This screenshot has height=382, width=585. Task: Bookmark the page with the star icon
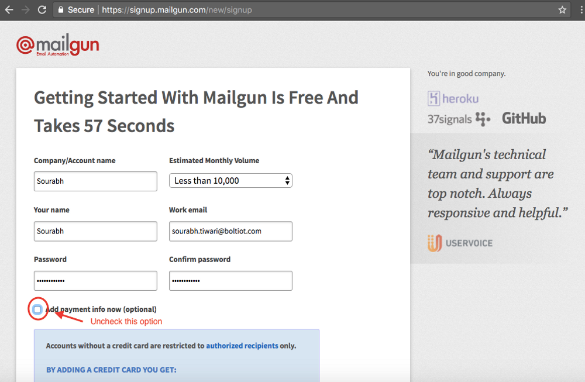(x=562, y=10)
